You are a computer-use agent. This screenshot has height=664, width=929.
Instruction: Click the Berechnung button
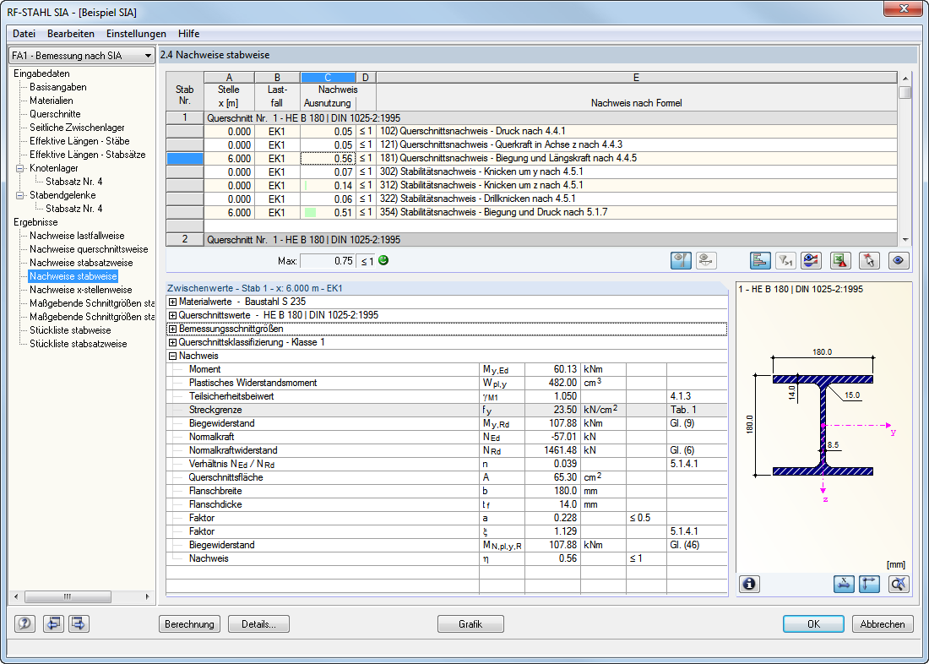click(189, 624)
